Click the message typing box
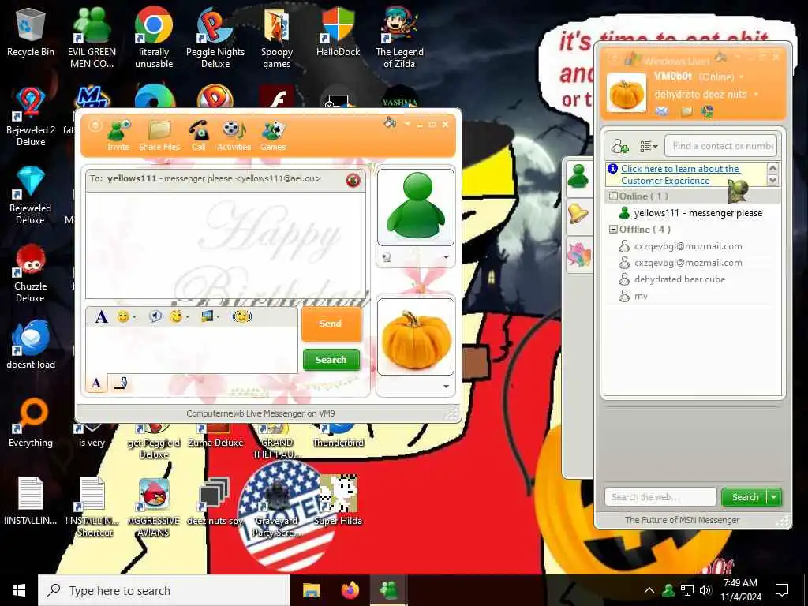 tap(192, 350)
